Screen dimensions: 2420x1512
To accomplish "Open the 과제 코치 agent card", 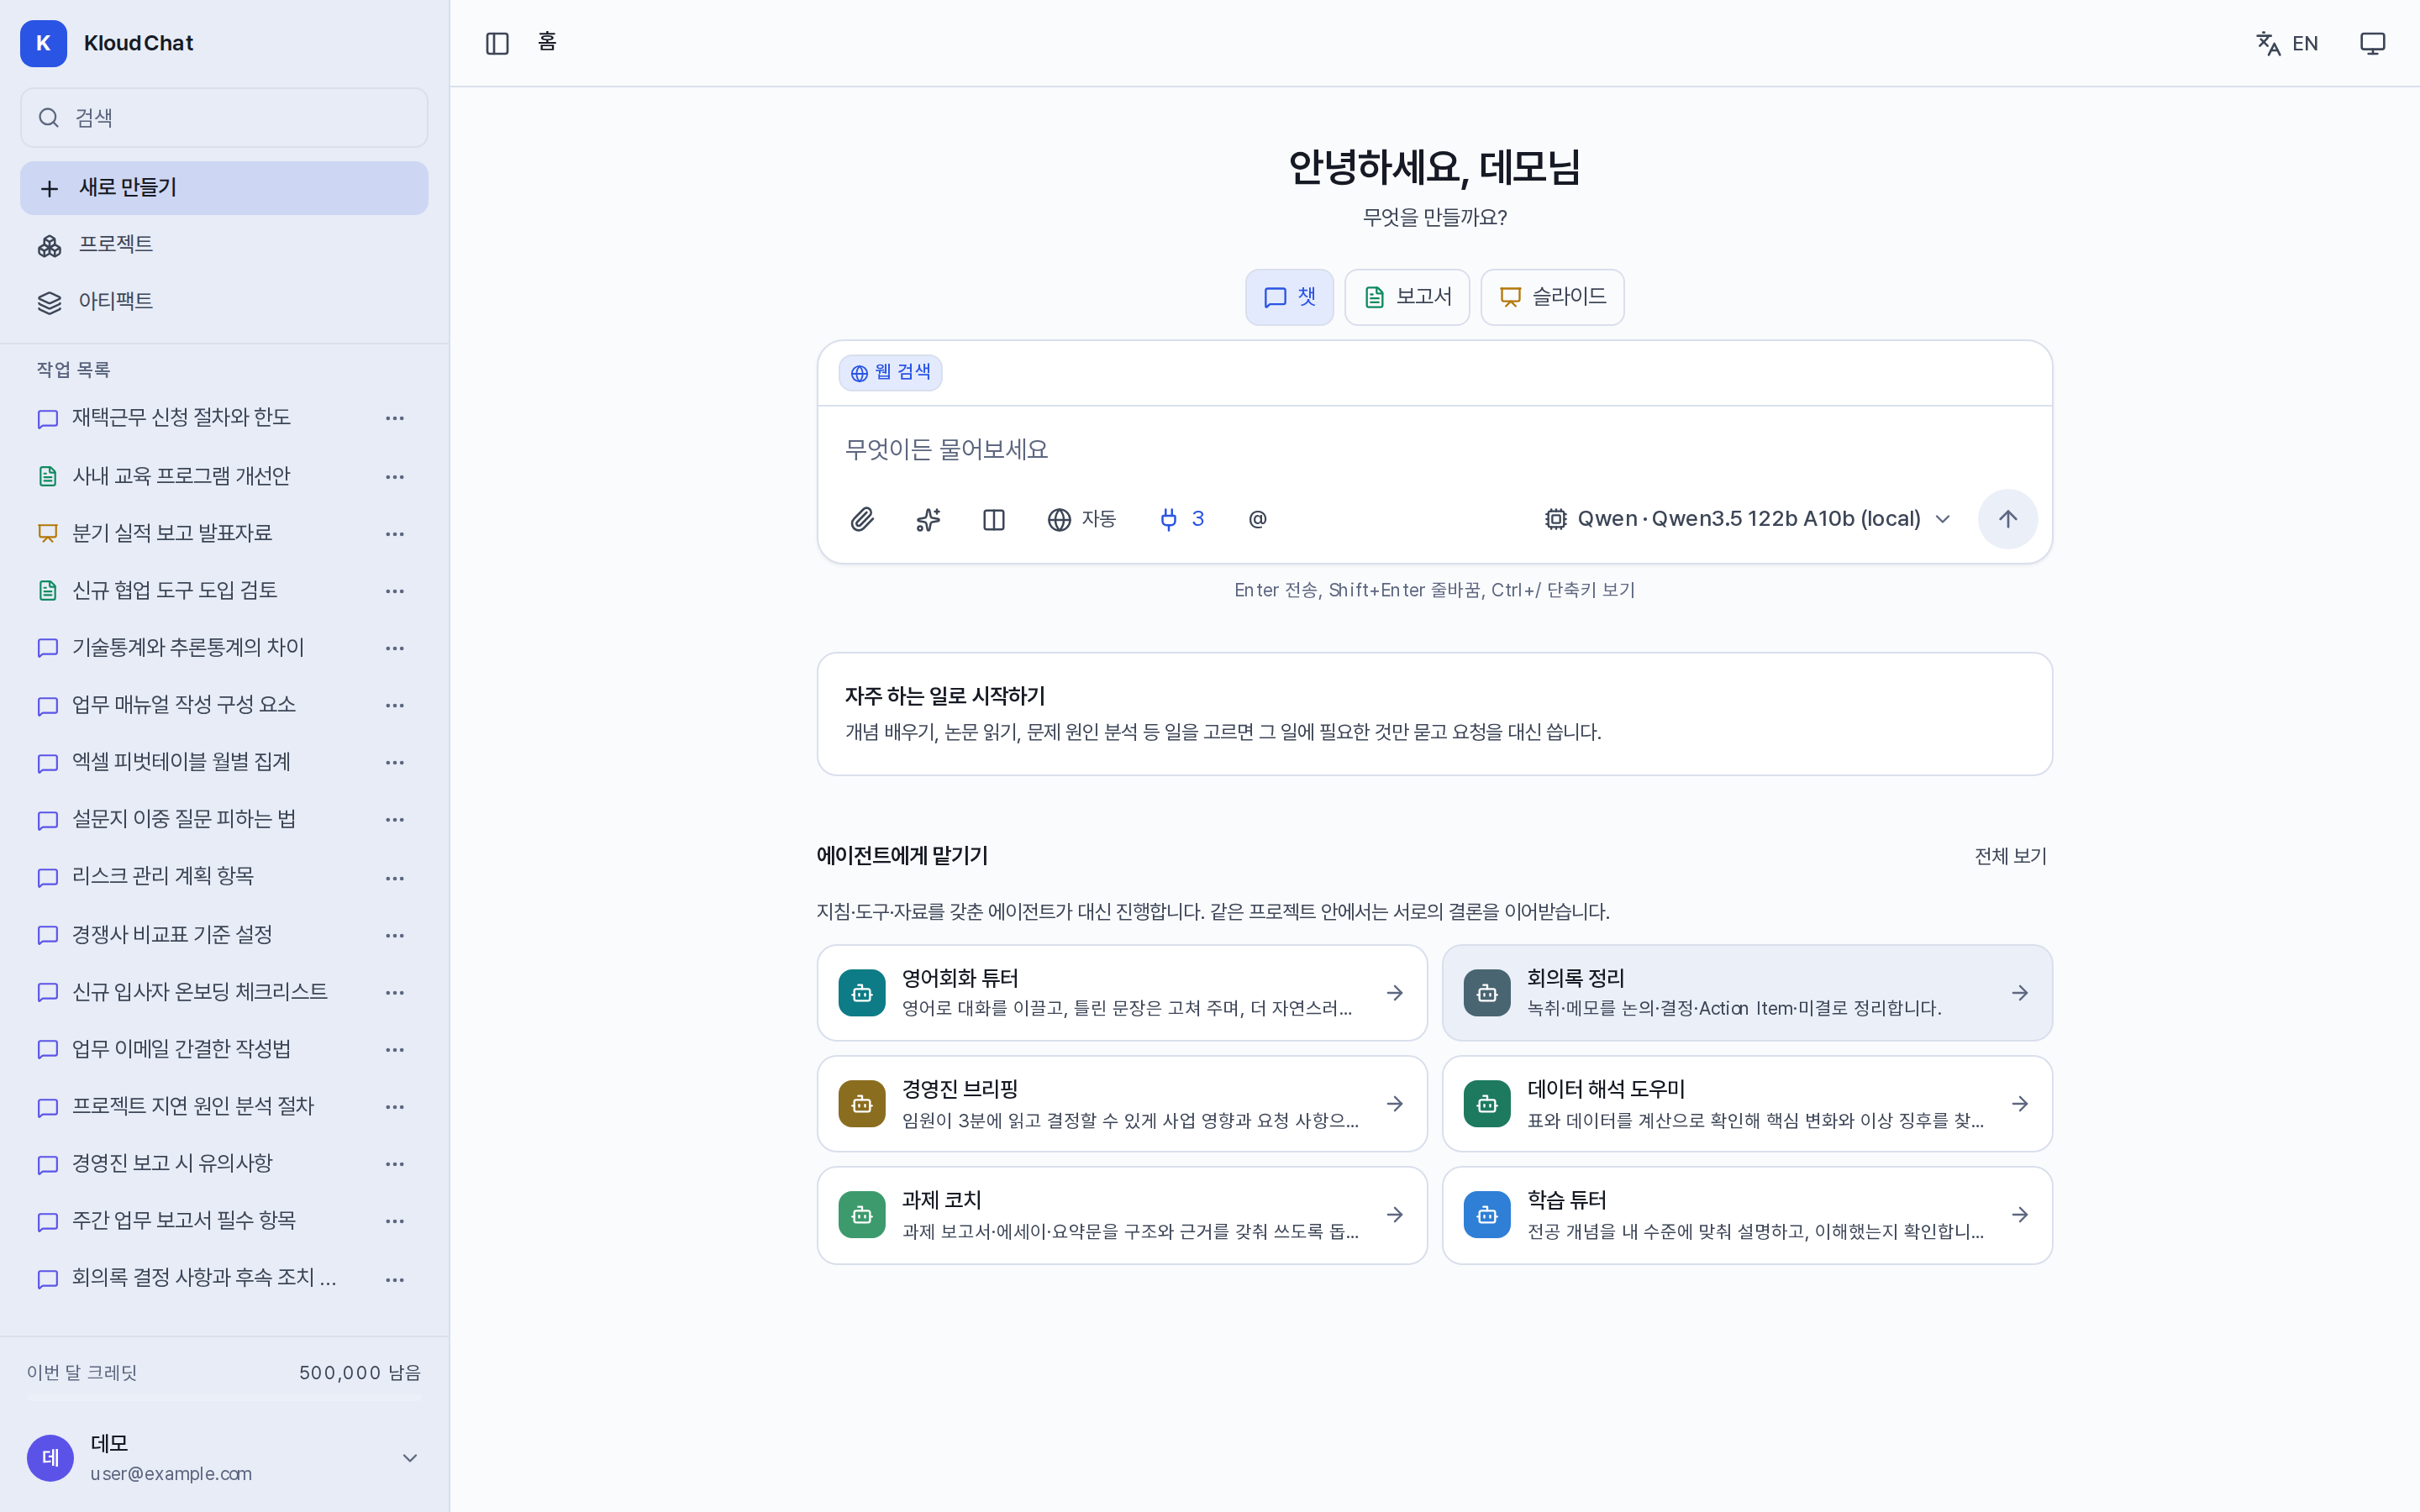I will pos(1122,1215).
